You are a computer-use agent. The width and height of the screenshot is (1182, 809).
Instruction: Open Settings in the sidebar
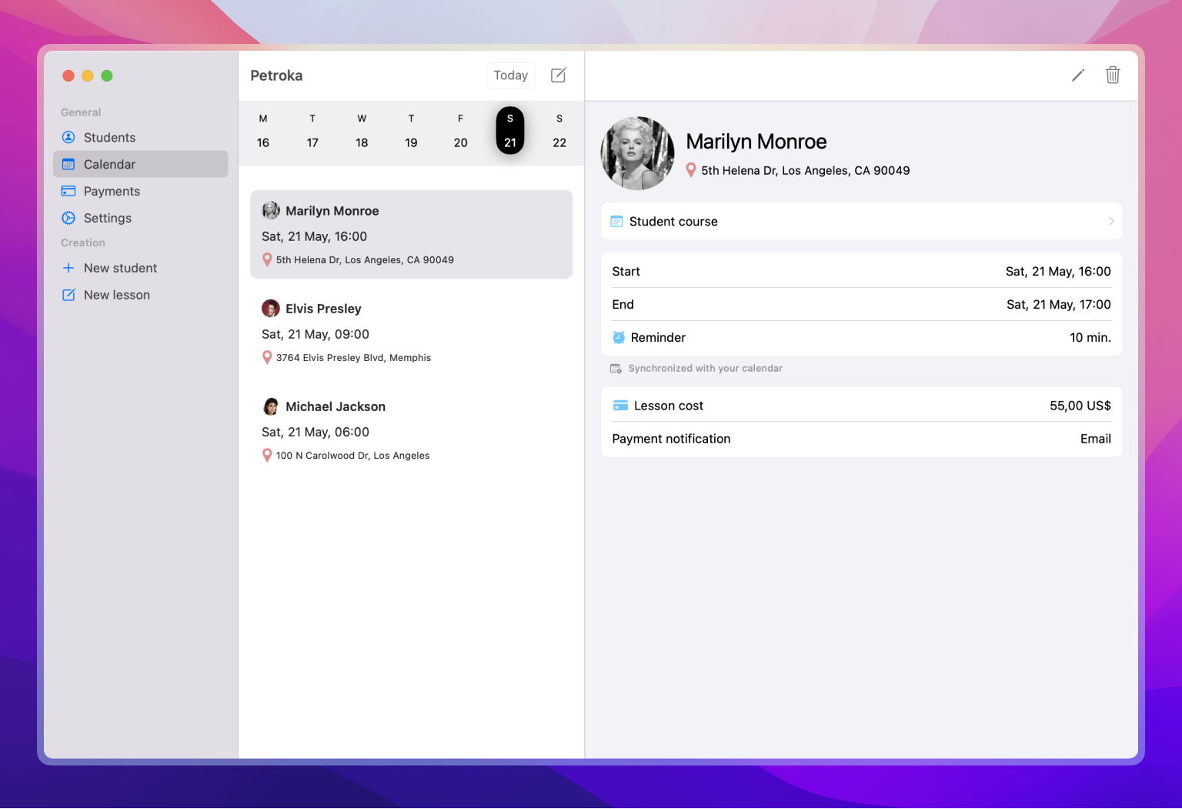pos(140,219)
